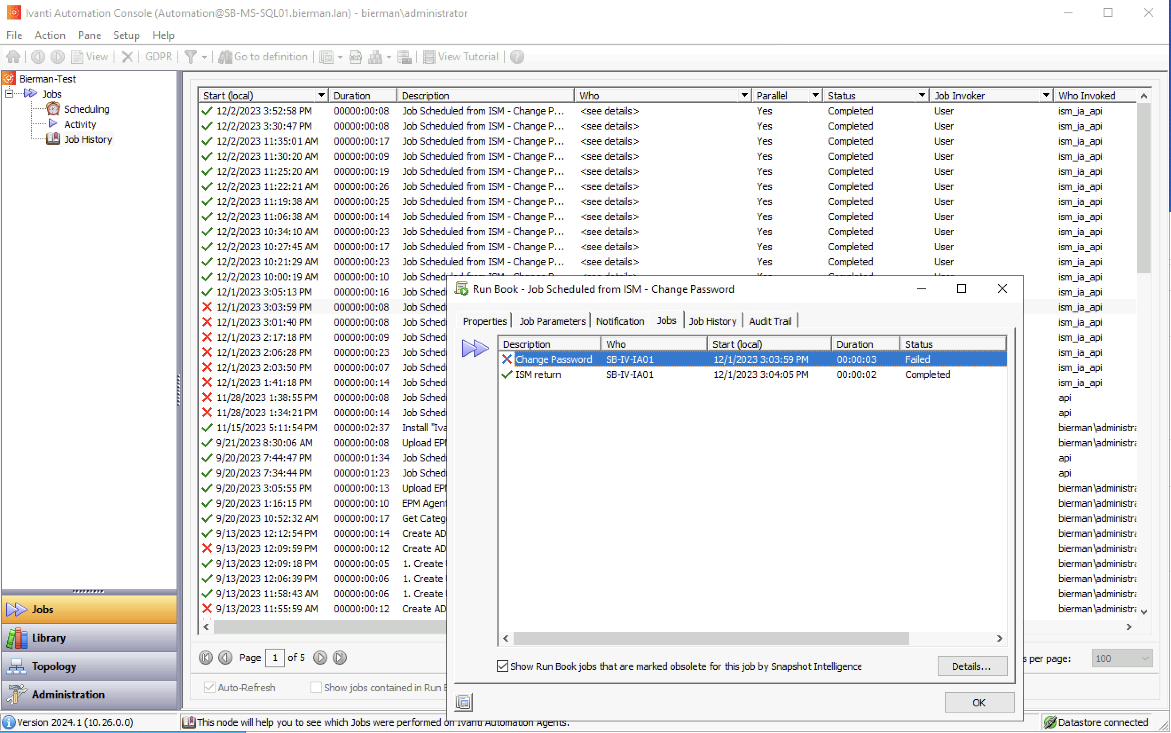This screenshot has width=1171, height=733.
Task: Open dropdown arrow beside building blocks icon
Action: 389,57
